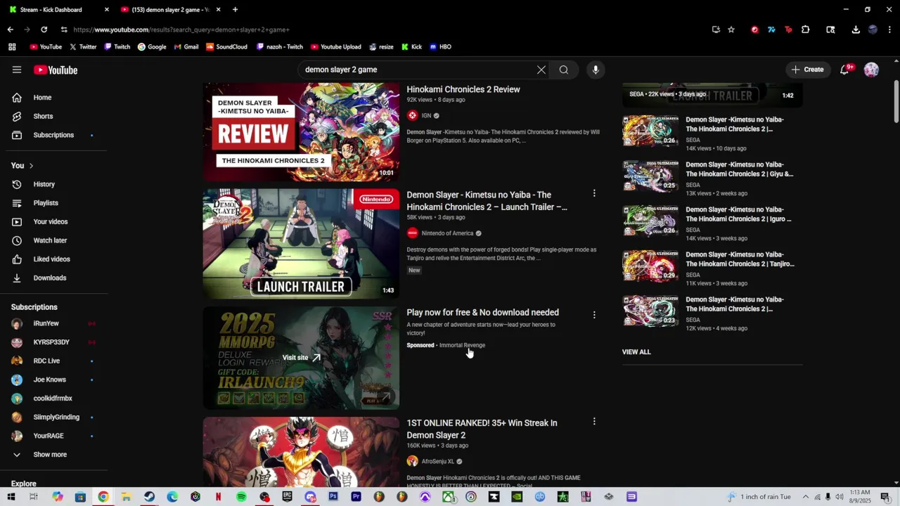
Task: Open Spotify from the taskbar
Action: [x=241, y=497]
